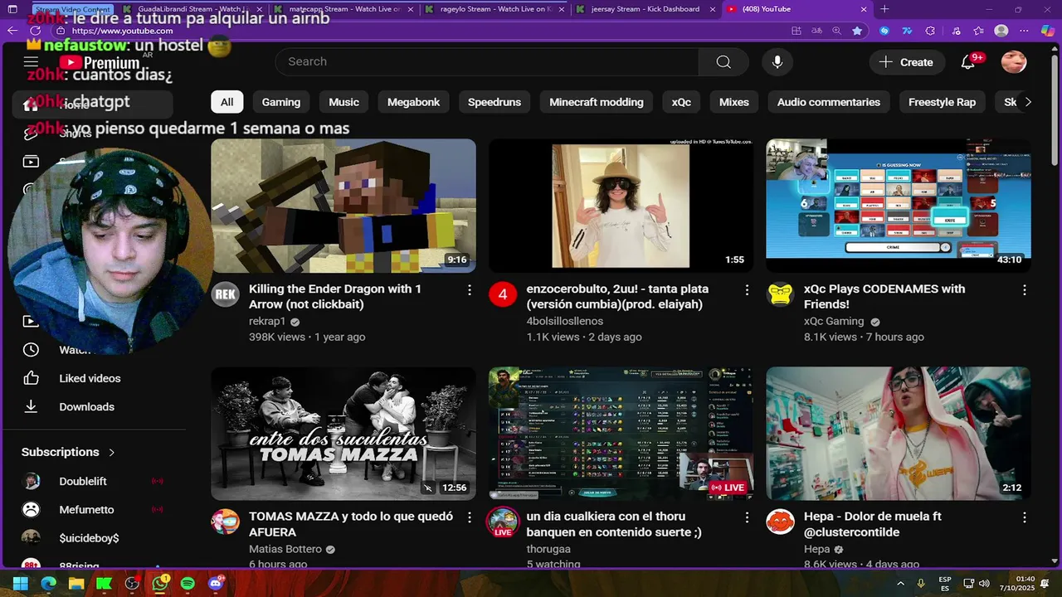Viewport: 1062px width, 597px height.
Task: Click the Create button
Action: click(x=906, y=62)
